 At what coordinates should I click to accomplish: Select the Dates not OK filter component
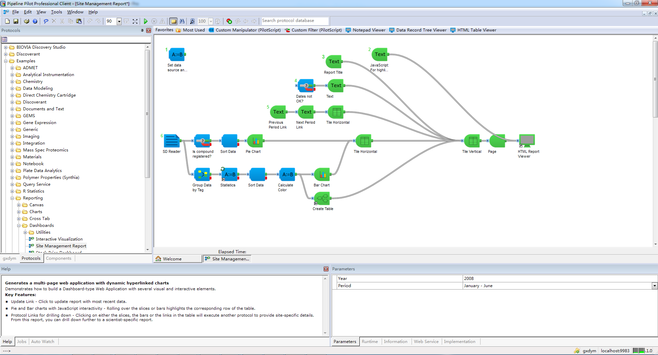pyautogui.click(x=306, y=86)
